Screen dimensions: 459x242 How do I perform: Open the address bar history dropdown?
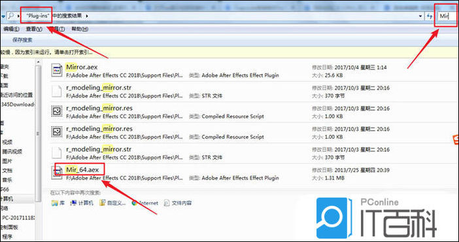420,16
